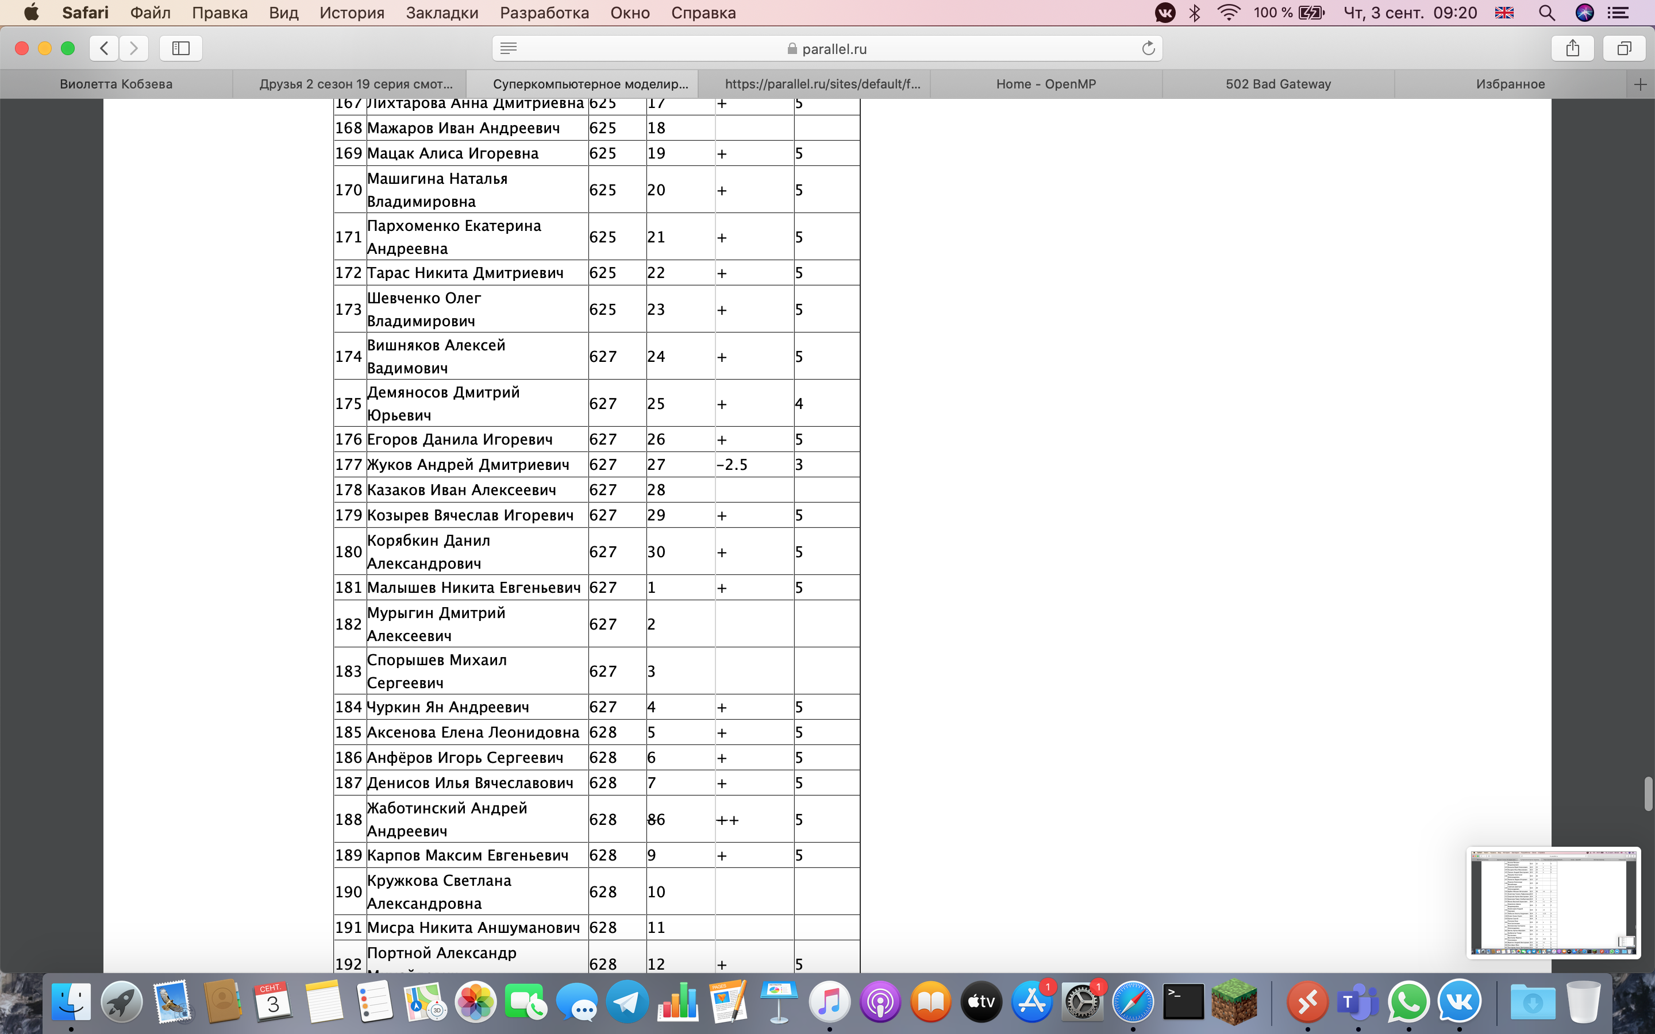Open Numbers chart app in the Dock
1655x1034 pixels.
tap(678, 1002)
